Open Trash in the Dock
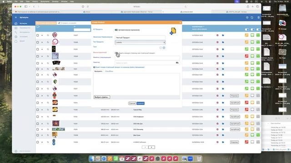The width and height of the screenshot is (291, 163). point(199,158)
